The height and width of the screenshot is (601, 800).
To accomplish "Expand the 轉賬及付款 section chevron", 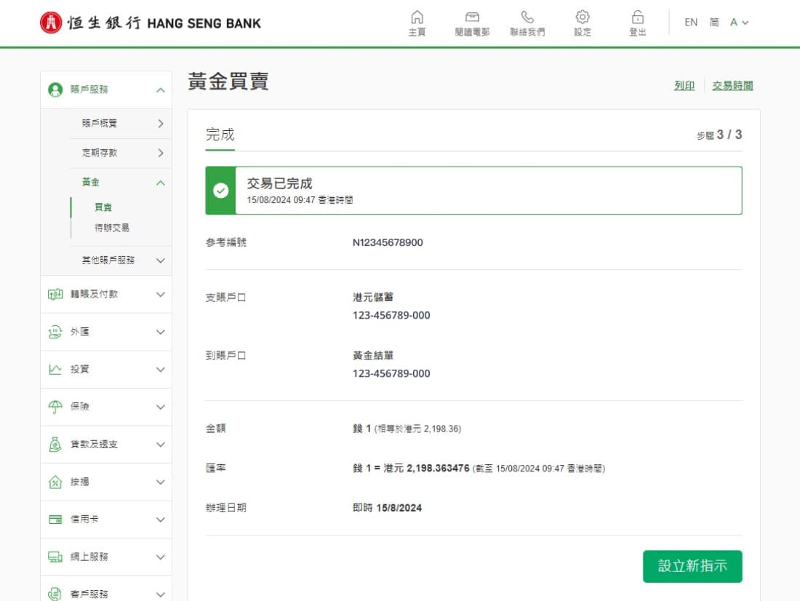I will tap(161, 295).
